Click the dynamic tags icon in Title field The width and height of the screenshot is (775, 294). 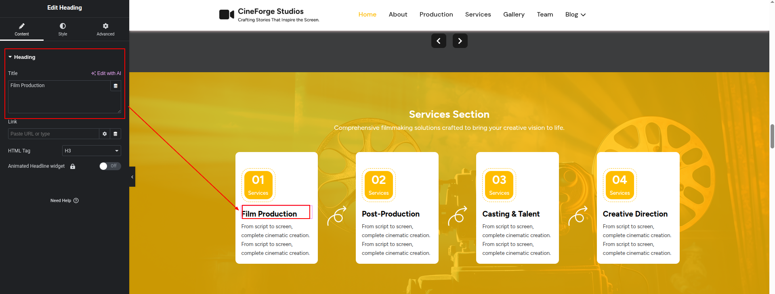116,86
